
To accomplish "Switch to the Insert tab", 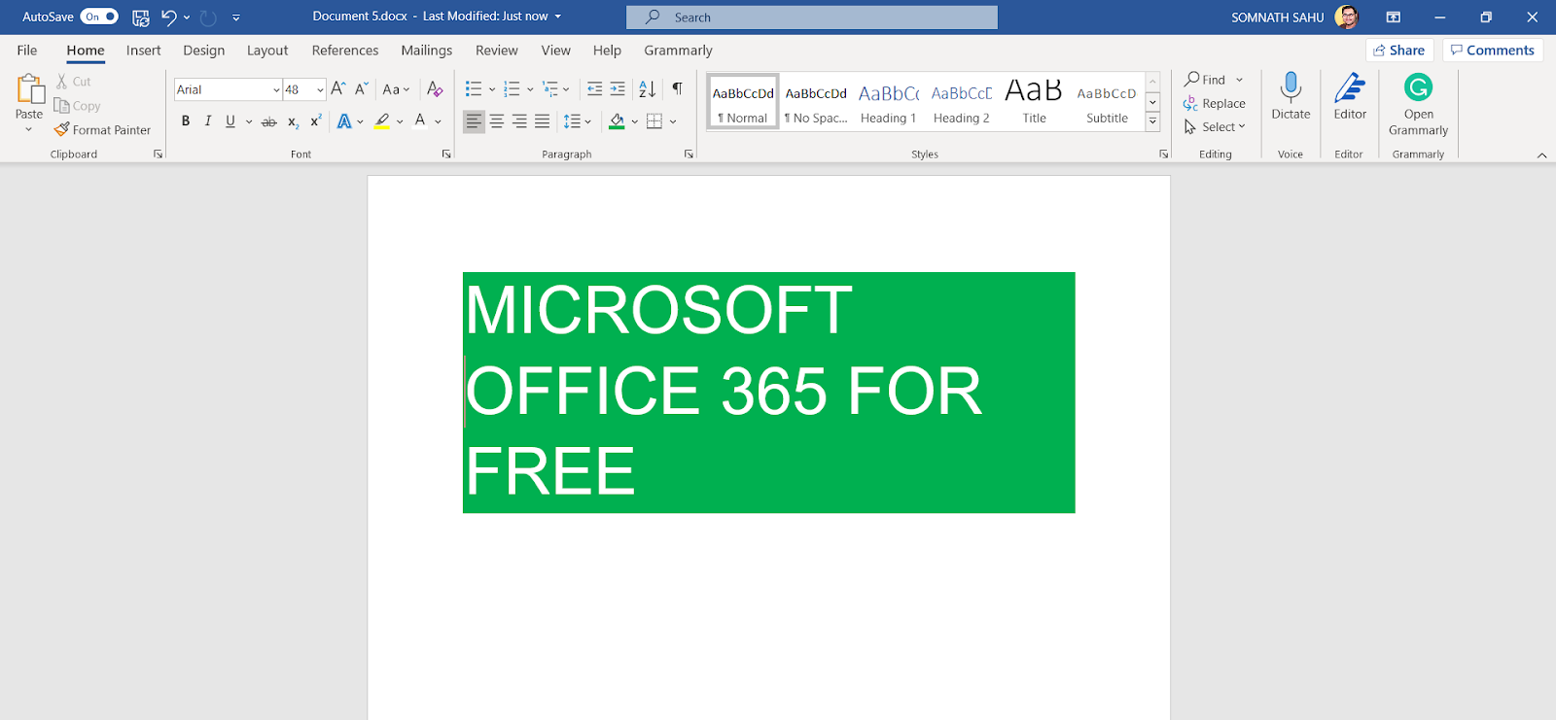I will point(143,51).
